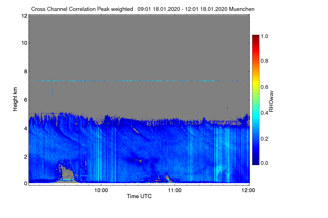Click the height tick label 4
This screenshot has width=328, height=218.
coord(25,128)
